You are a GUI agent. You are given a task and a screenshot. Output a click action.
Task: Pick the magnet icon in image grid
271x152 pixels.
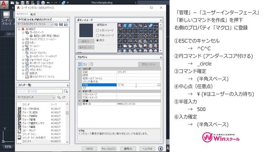(146, 41)
